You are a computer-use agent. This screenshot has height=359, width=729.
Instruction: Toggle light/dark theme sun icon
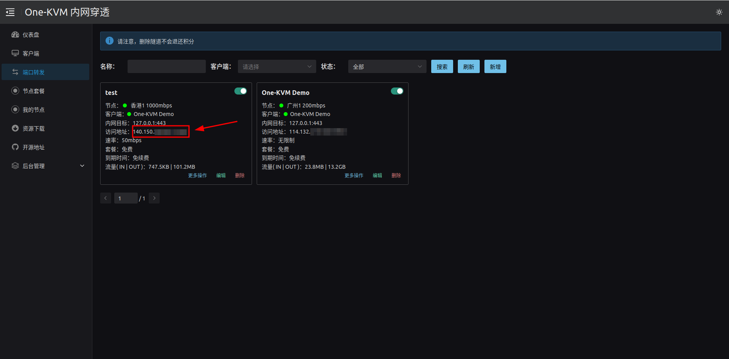point(719,13)
